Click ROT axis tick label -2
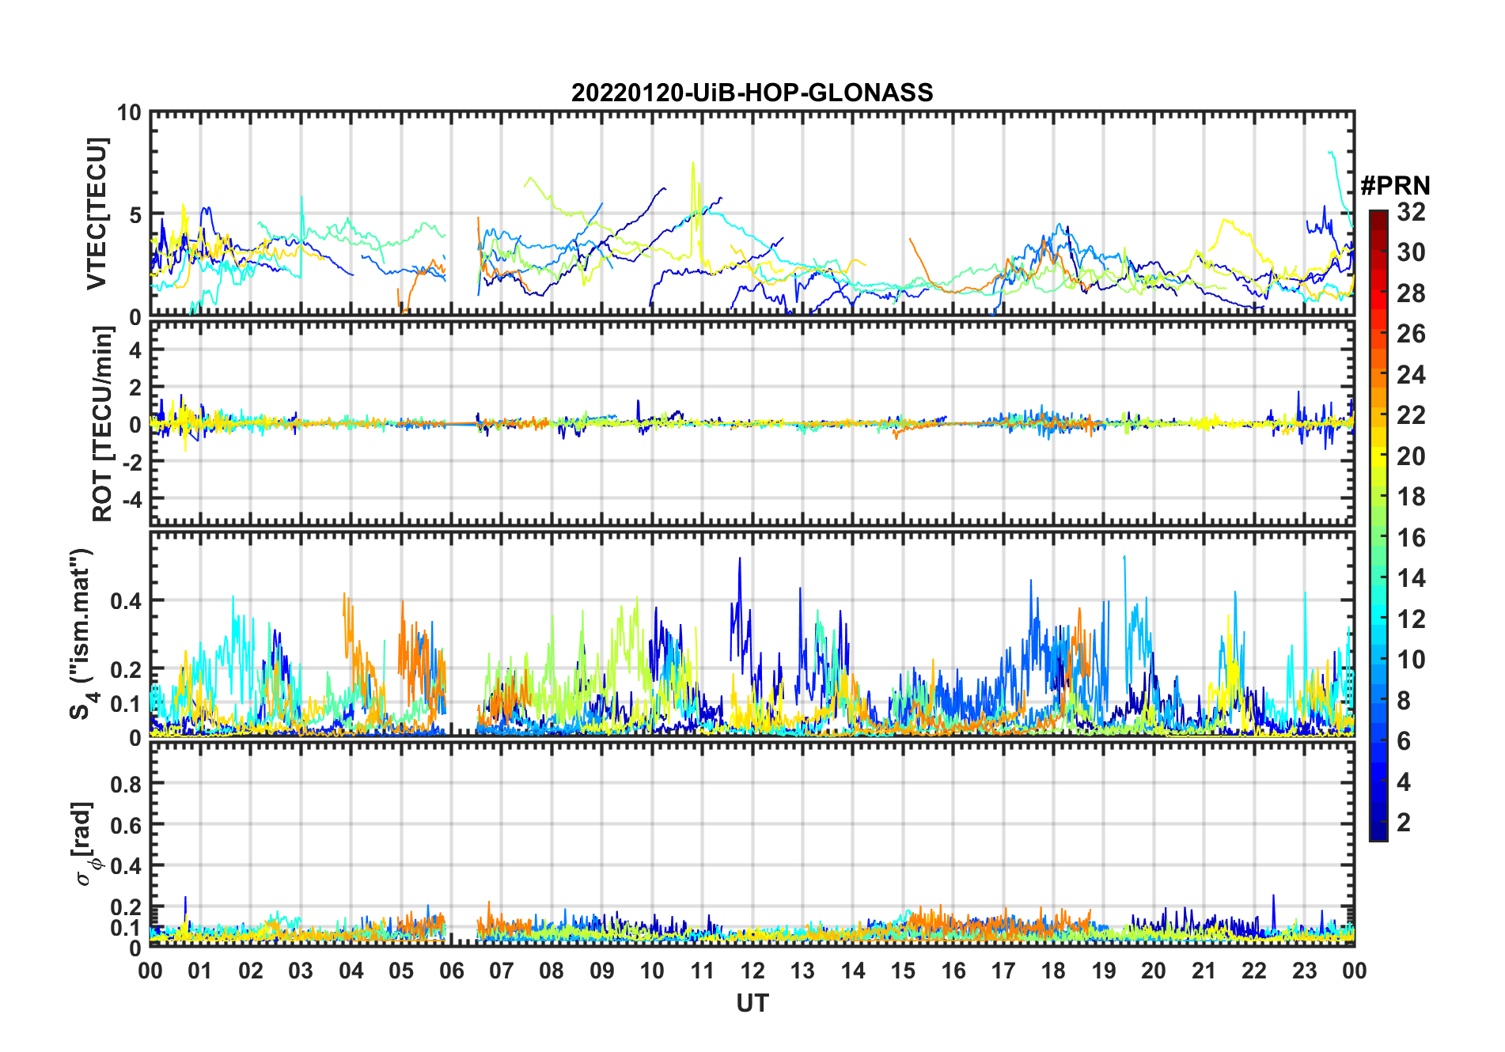The image size is (1505, 1052). [x=132, y=462]
